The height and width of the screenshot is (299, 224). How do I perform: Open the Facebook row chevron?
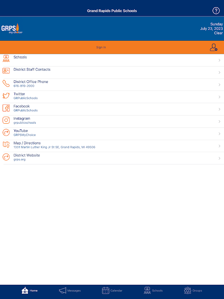220,109
